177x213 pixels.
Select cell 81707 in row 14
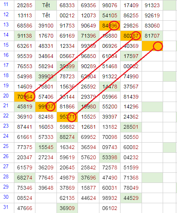point(152,36)
